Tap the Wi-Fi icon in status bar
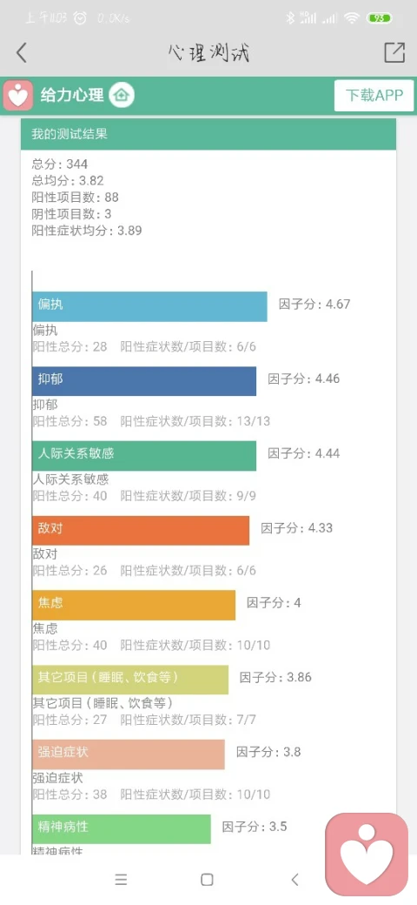Screen dimensions: 417x905 [351, 18]
